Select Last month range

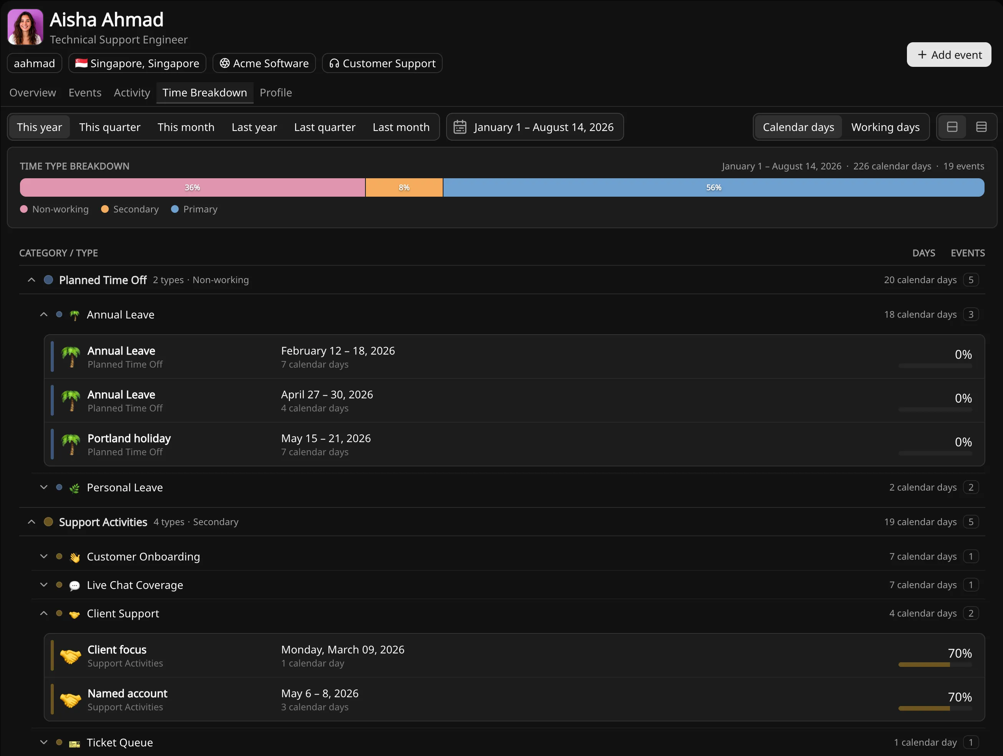coord(401,127)
